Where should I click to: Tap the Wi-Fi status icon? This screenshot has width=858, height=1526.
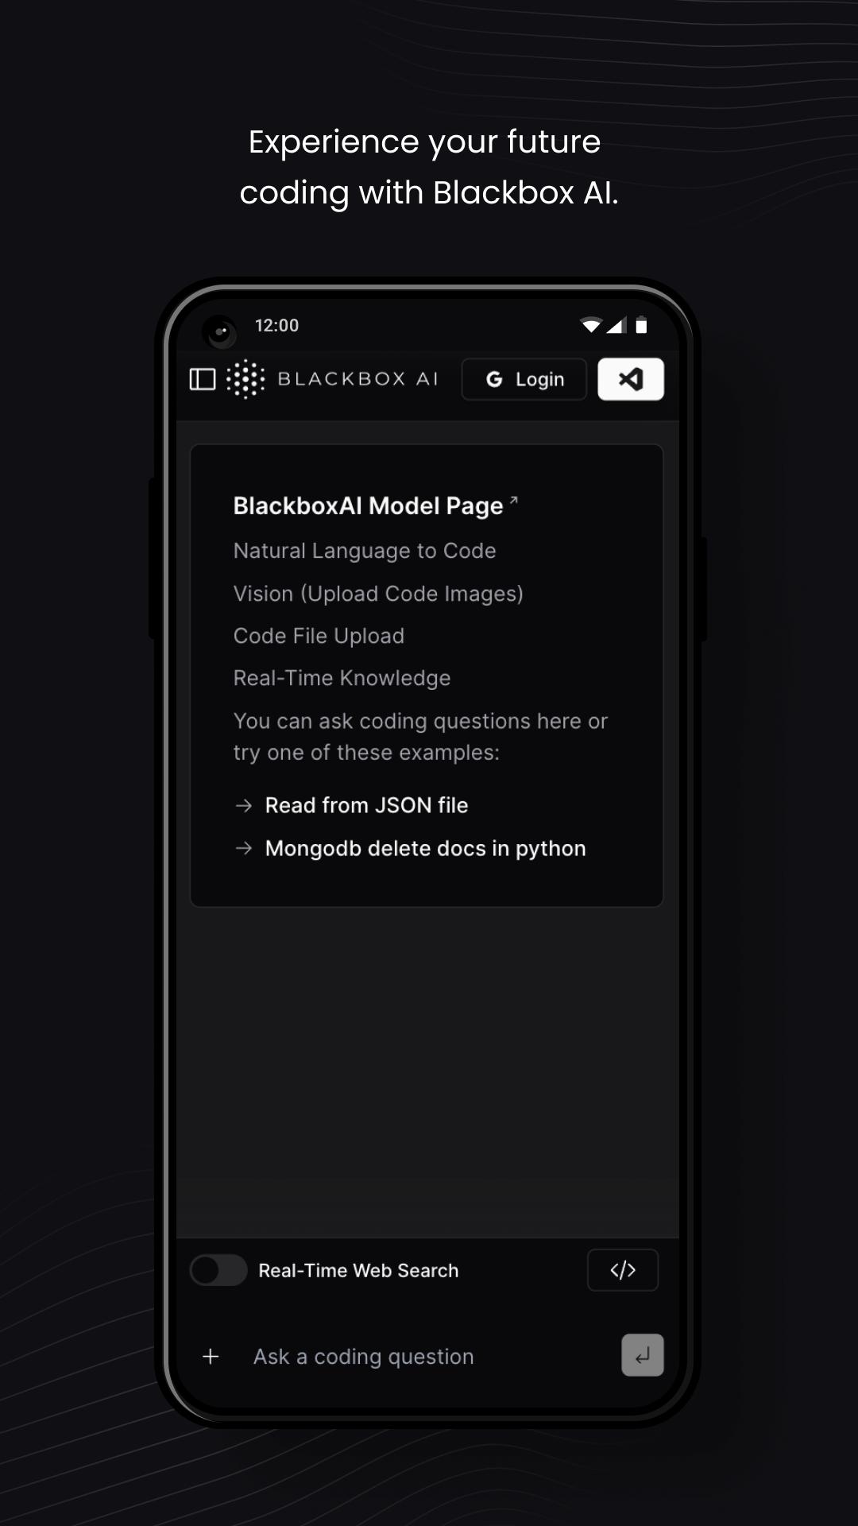click(x=589, y=324)
